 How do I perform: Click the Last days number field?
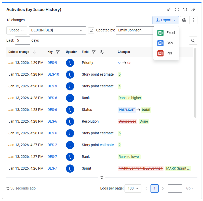click(x=23, y=41)
